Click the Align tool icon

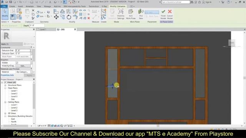click(56, 11)
